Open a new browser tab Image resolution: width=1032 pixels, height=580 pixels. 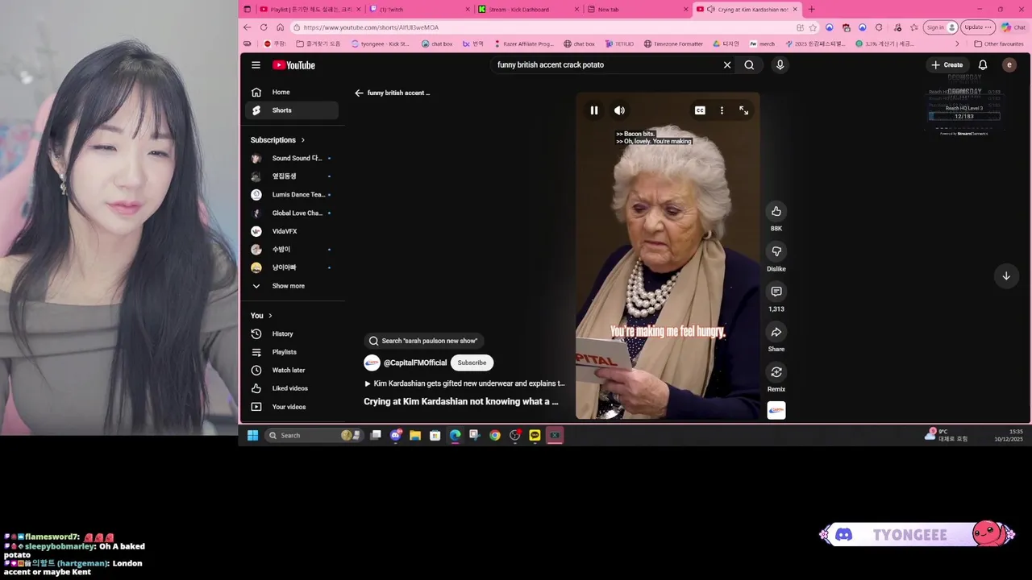coord(811,10)
